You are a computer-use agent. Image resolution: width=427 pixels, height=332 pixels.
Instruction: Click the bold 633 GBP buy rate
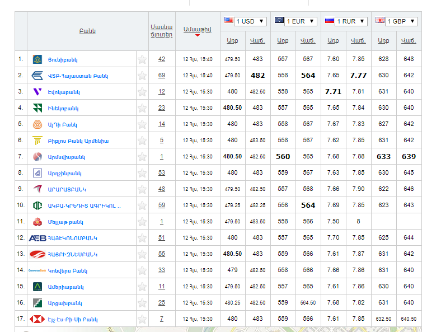click(383, 157)
